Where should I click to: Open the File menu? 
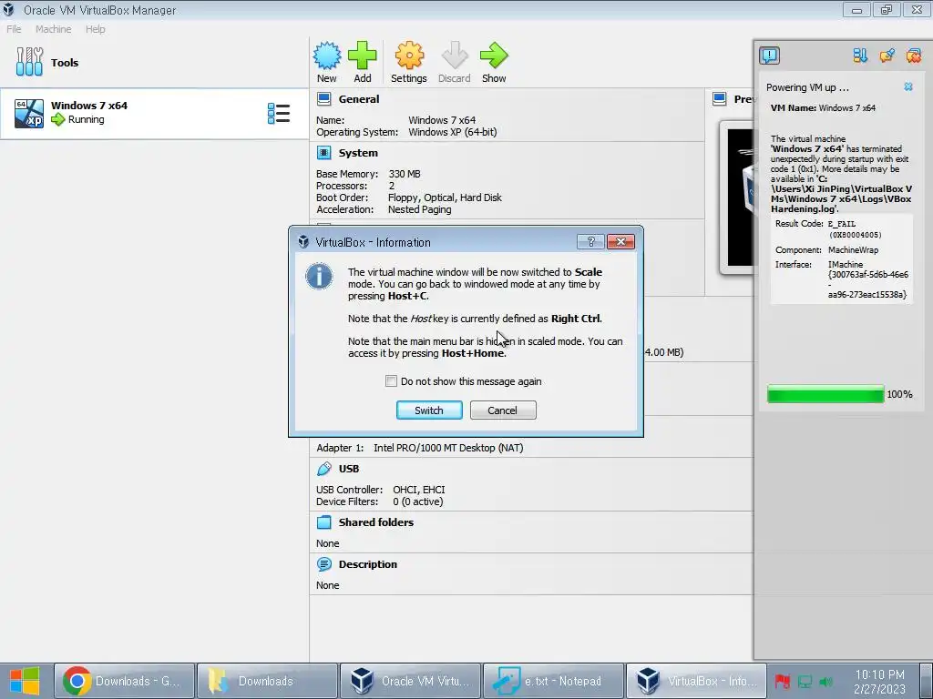14,29
